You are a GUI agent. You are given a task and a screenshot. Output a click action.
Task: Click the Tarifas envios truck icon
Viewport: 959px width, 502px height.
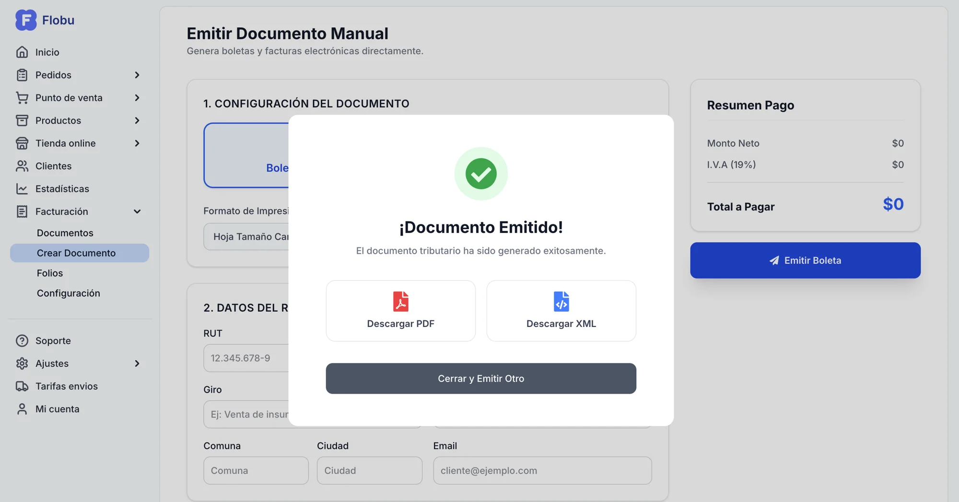coord(22,386)
